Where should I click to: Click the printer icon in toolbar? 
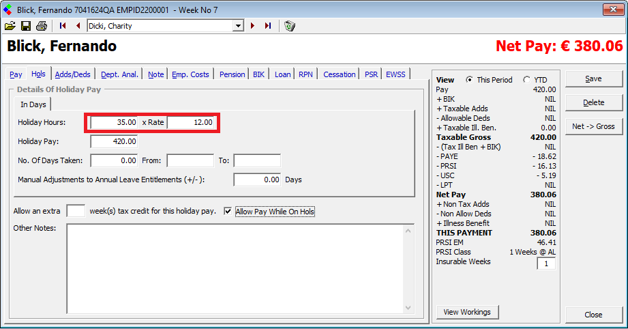(42, 26)
